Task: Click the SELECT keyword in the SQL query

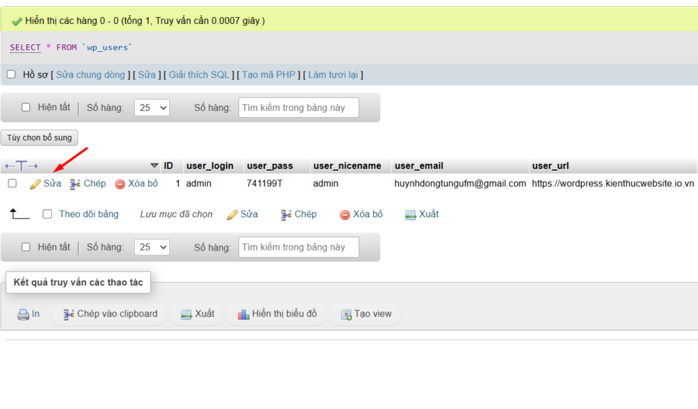Action: [25, 47]
